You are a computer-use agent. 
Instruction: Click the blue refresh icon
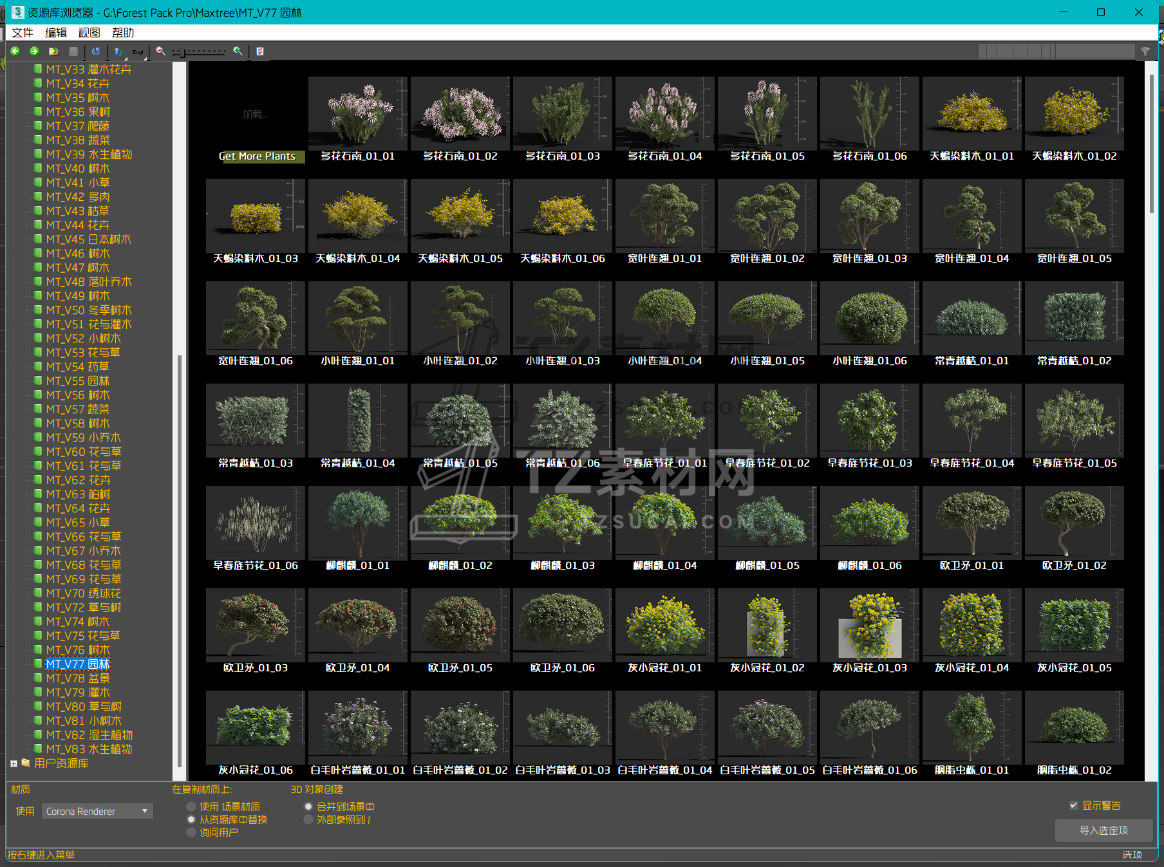(x=96, y=51)
